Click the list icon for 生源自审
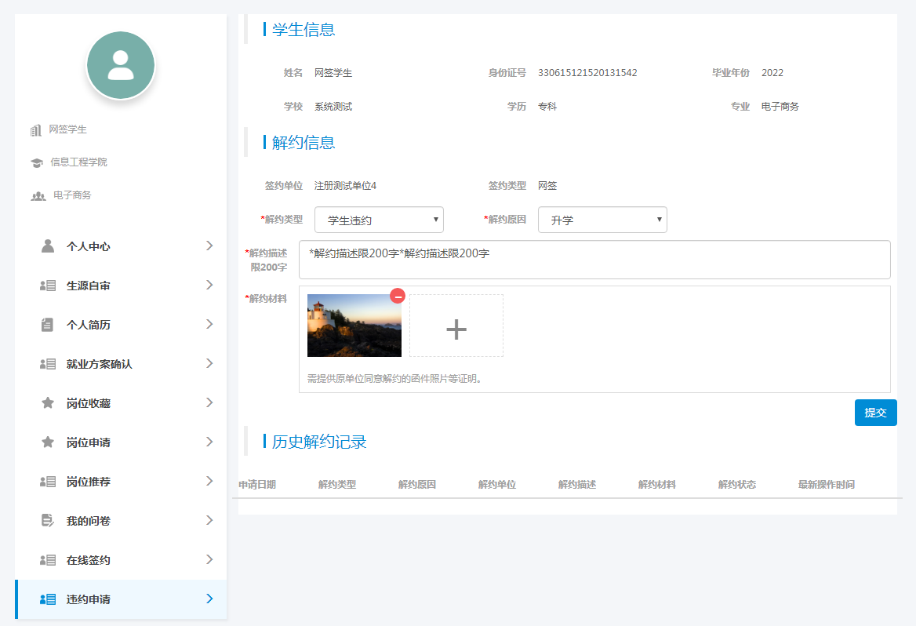 pos(48,286)
